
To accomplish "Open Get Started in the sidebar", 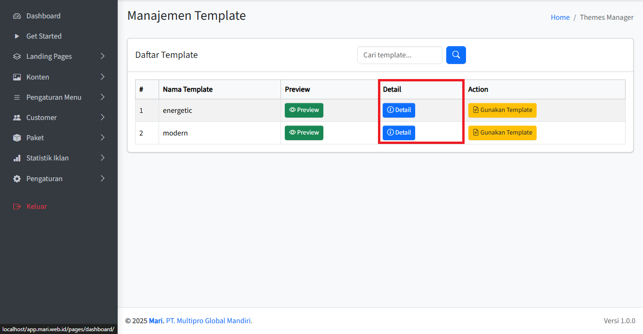I will 44,36.
